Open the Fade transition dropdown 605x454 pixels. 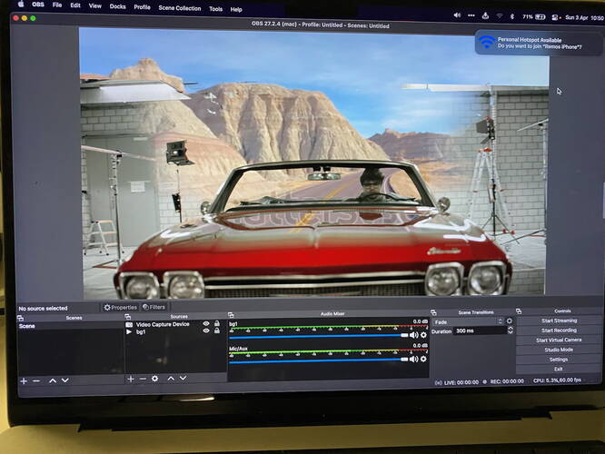469,321
